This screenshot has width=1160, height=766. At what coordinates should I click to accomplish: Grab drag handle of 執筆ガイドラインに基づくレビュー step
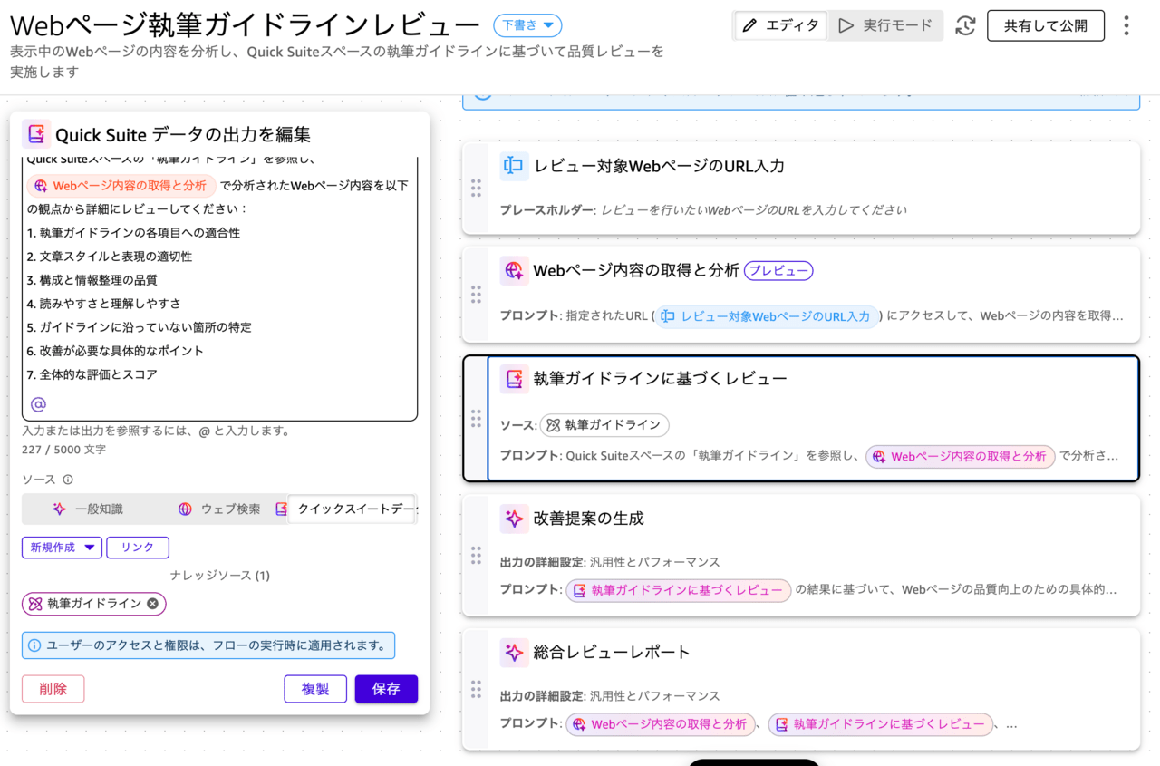(476, 418)
